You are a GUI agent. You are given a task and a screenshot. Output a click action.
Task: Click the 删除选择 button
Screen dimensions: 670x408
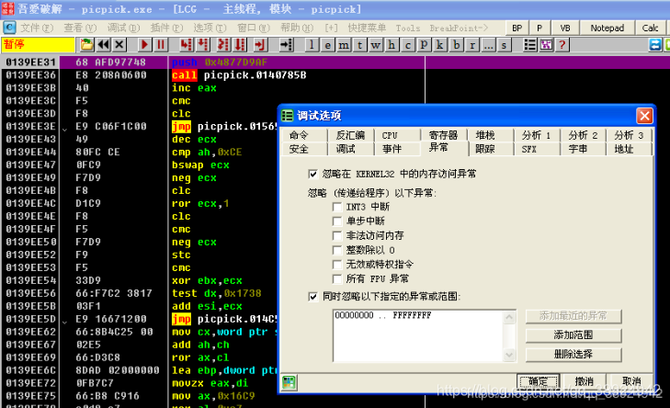pos(573,354)
